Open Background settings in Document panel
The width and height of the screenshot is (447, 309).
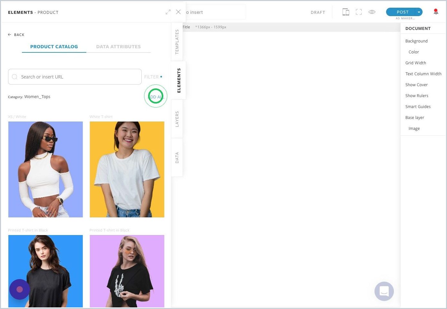coord(416,41)
